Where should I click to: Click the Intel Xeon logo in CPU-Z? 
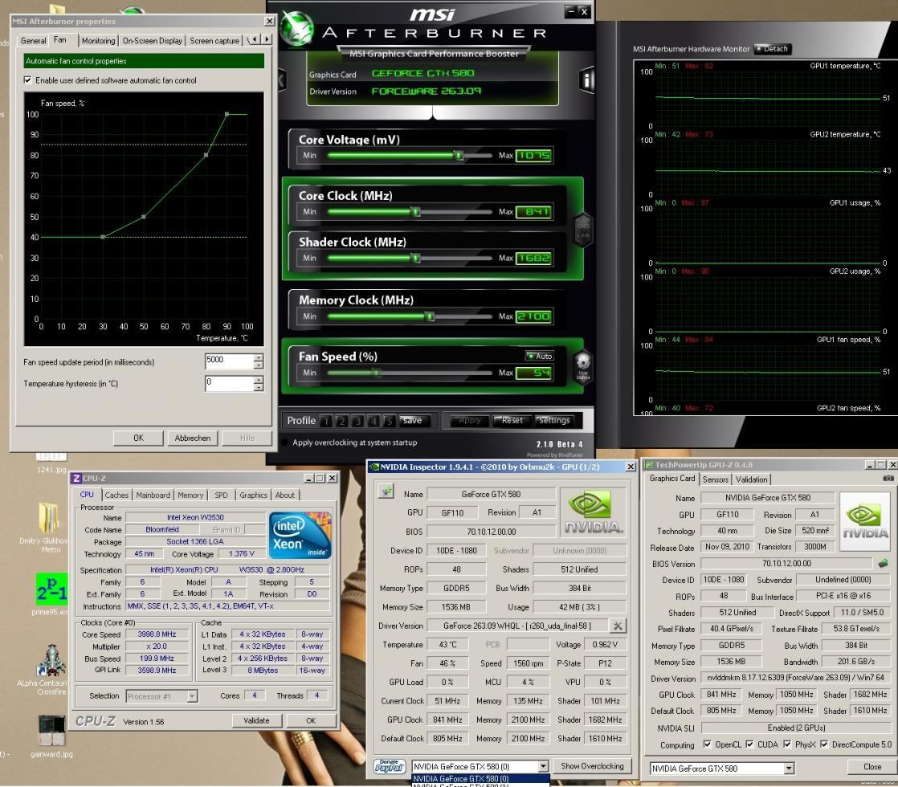[x=300, y=535]
